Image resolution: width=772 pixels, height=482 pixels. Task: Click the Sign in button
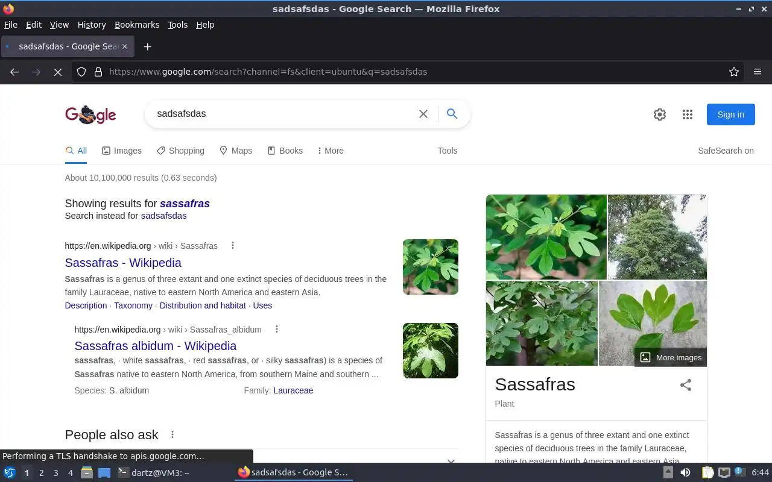click(x=731, y=114)
